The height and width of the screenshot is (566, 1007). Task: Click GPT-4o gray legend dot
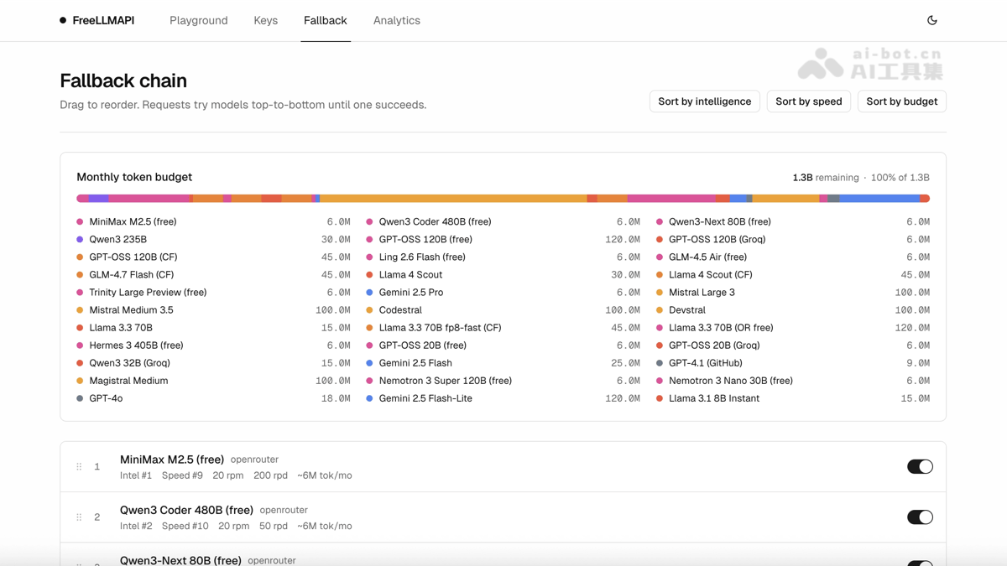tap(80, 398)
